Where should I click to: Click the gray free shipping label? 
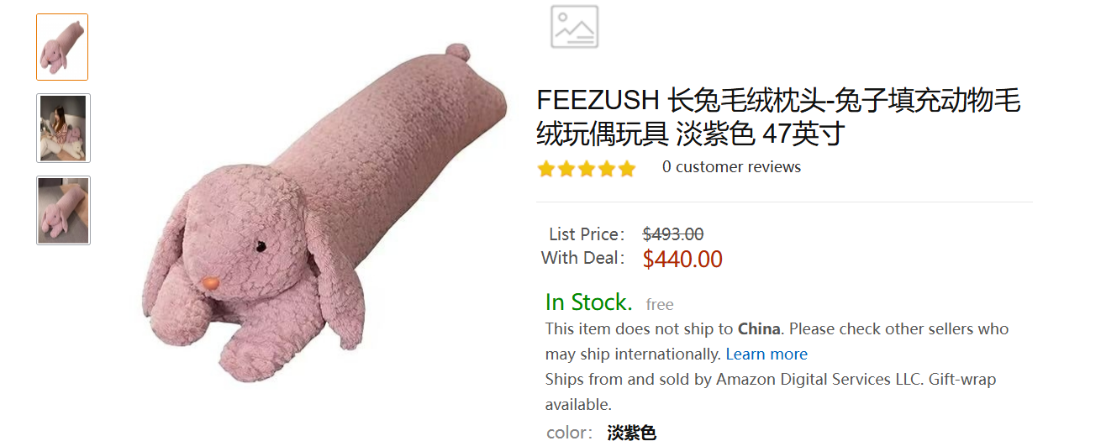(660, 304)
